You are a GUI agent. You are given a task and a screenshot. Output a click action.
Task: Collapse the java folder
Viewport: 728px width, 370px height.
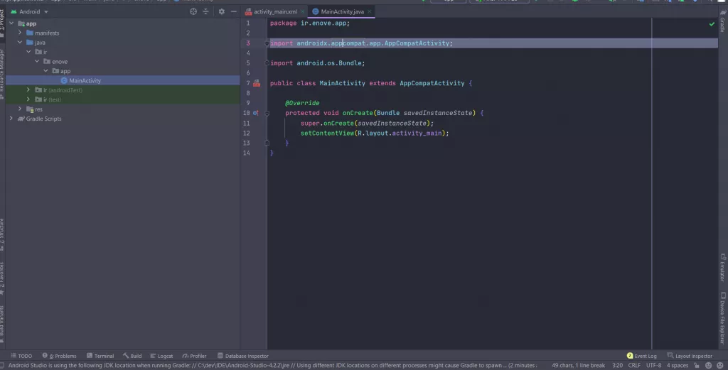click(20, 42)
